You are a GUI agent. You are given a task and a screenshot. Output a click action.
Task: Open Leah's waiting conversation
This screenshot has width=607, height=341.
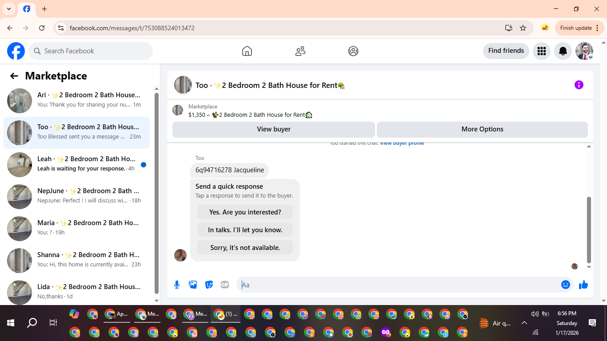click(x=76, y=165)
